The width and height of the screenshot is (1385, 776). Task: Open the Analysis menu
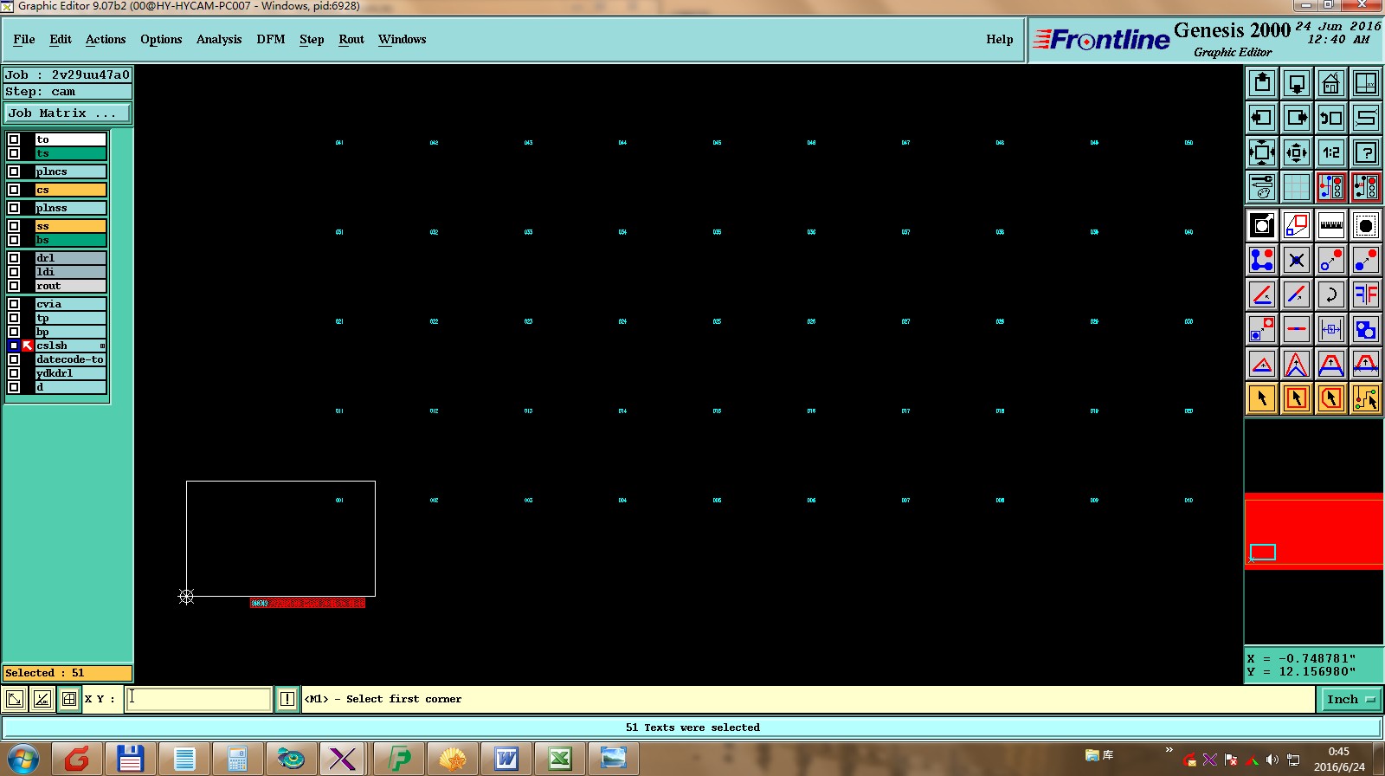(x=219, y=39)
